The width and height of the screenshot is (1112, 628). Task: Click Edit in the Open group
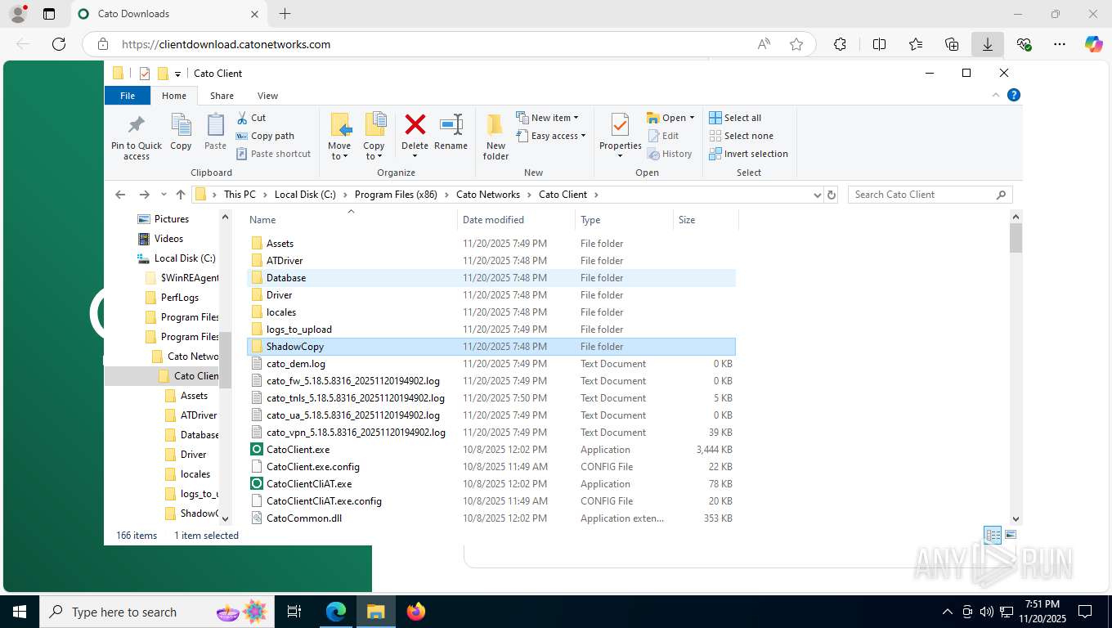tap(663, 136)
